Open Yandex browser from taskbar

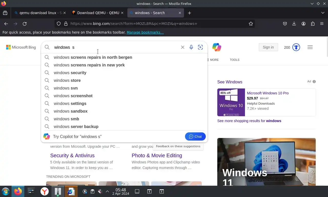(x=45, y=191)
